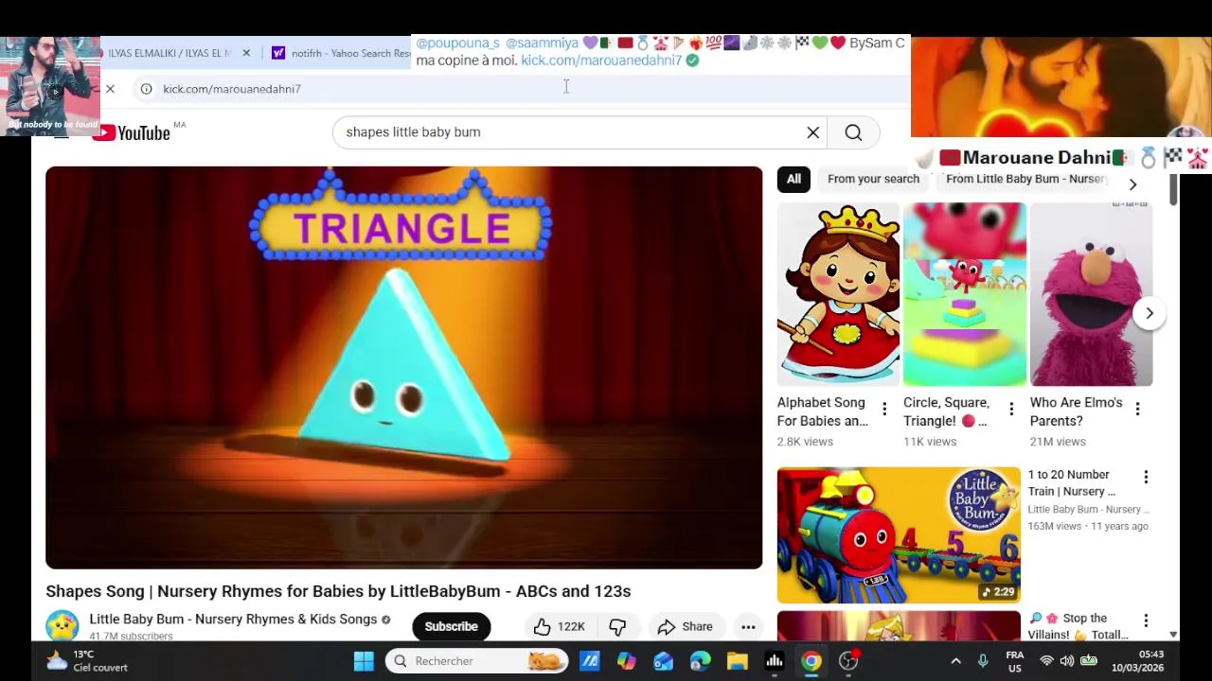Click the taskbar Rechercher search box
The image size is (1212, 681).
click(475, 661)
